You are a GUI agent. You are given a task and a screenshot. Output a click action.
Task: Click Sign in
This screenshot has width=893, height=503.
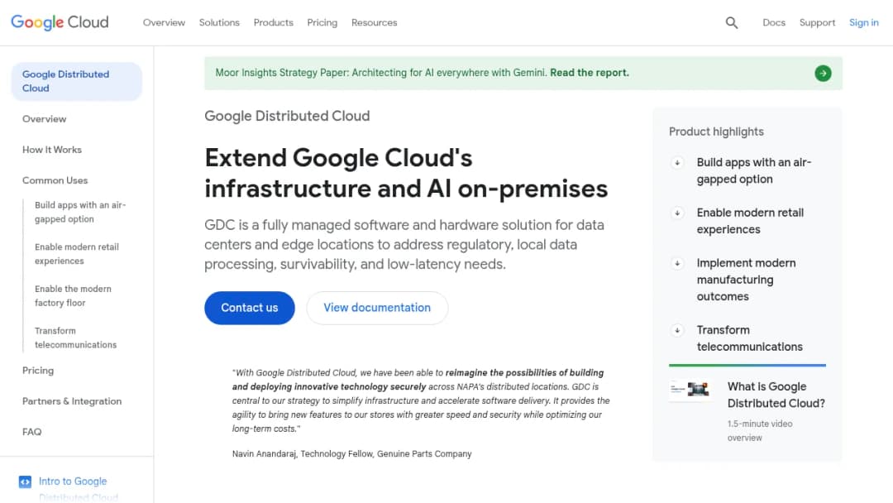tap(864, 23)
